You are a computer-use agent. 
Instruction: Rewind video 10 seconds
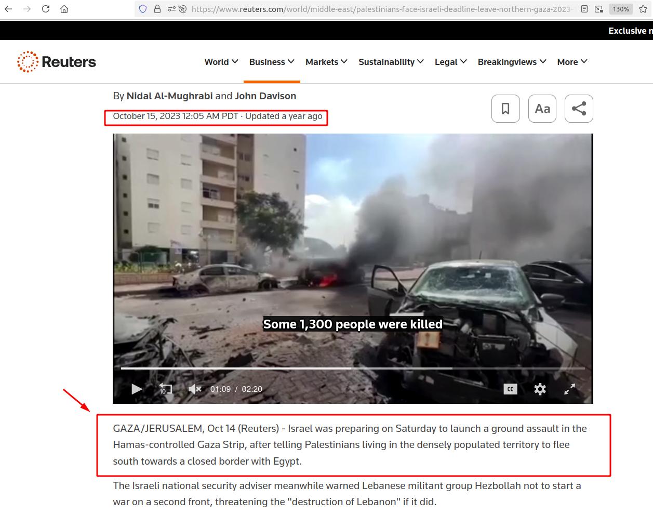pyautogui.click(x=165, y=389)
